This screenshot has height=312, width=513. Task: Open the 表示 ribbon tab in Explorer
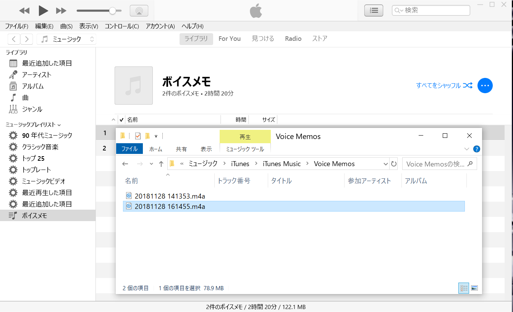click(x=206, y=149)
